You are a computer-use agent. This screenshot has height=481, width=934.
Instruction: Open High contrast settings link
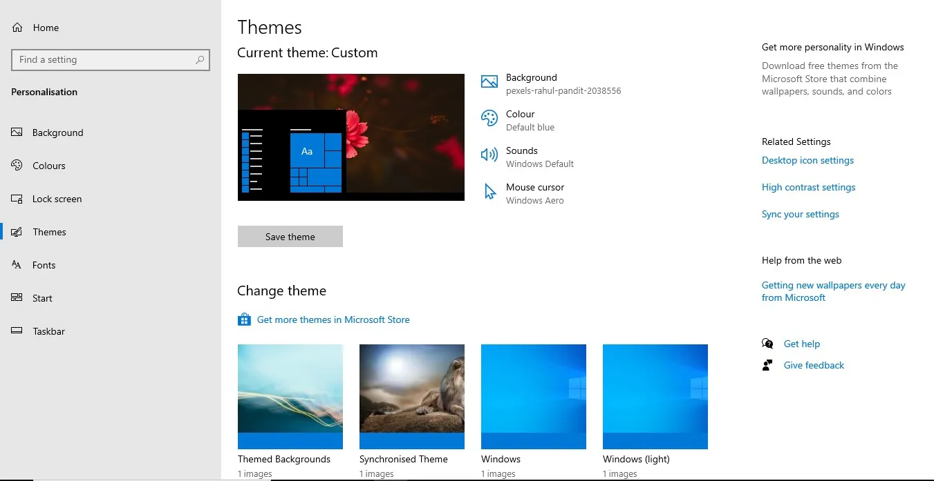tap(808, 187)
